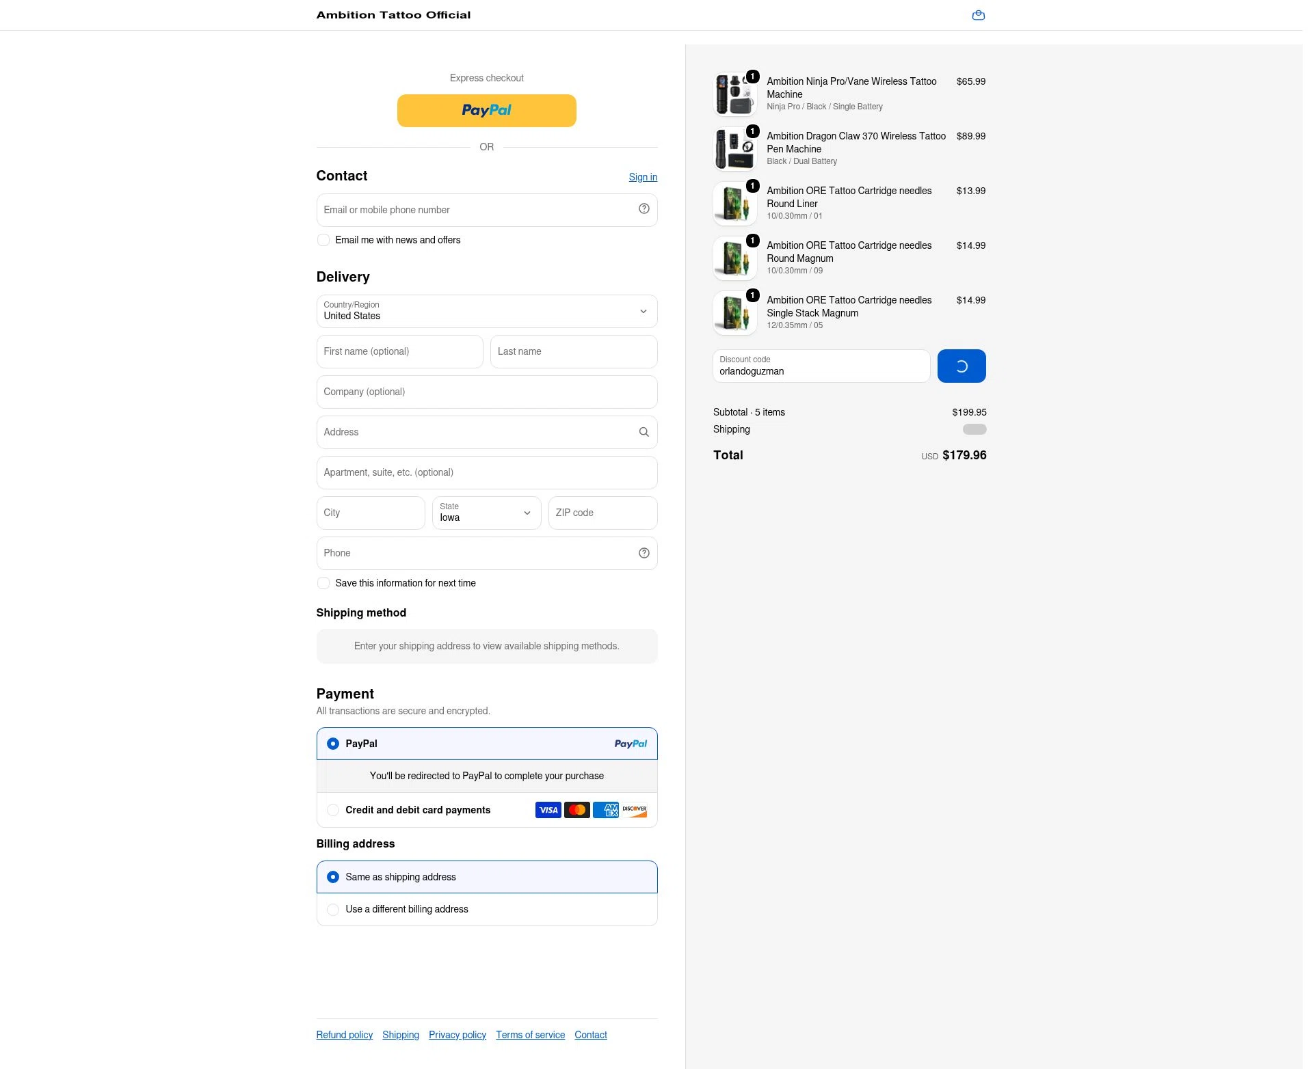This screenshot has width=1313, height=1069.
Task: Focus the Apartment, suite, etc. field
Action: coord(487,472)
